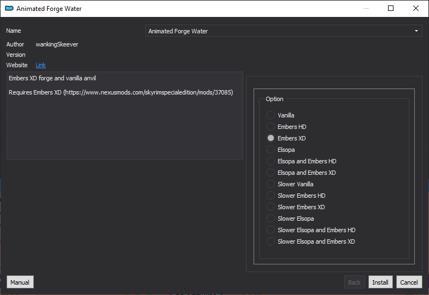Click the Manual button
This screenshot has width=429, height=295.
tap(20, 282)
